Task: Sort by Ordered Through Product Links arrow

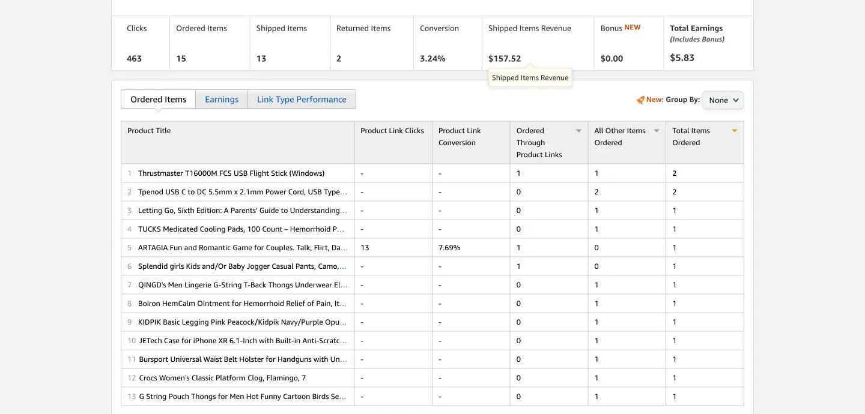Action: click(578, 131)
